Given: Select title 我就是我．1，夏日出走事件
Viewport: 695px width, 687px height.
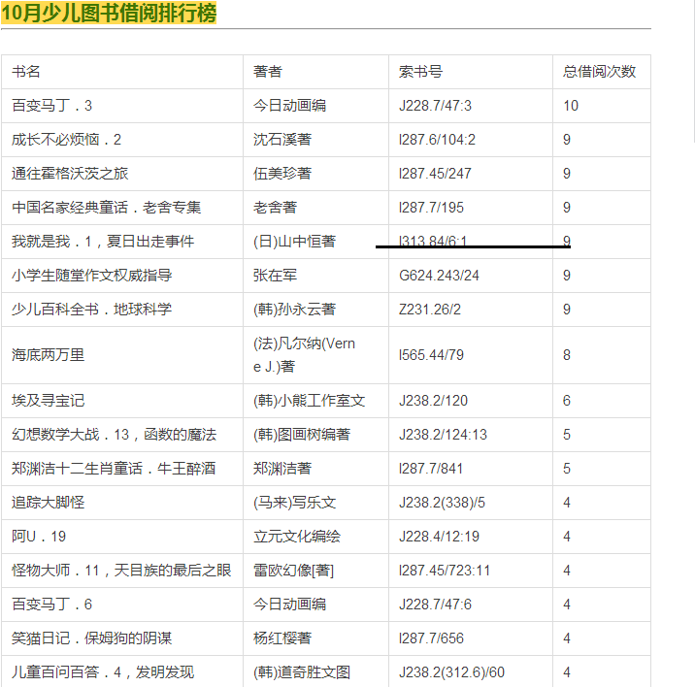Looking at the screenshot, I should [x=103, y=242].
